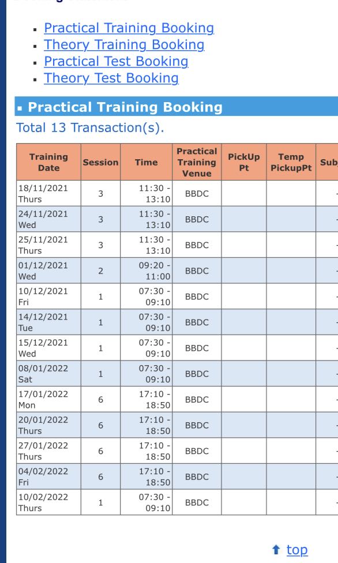This screenshot has width=338, height=563.
Task: Open the Practical Training Booking link
Action: [x=129, y=28]
